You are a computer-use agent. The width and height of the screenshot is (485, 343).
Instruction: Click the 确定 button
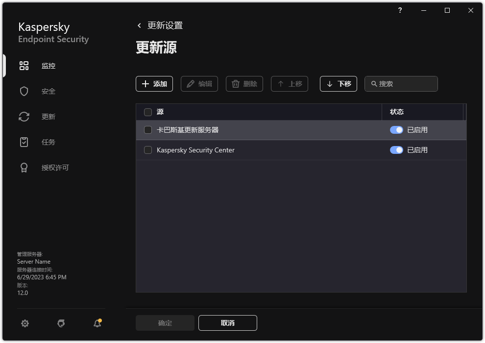(165, 323)
